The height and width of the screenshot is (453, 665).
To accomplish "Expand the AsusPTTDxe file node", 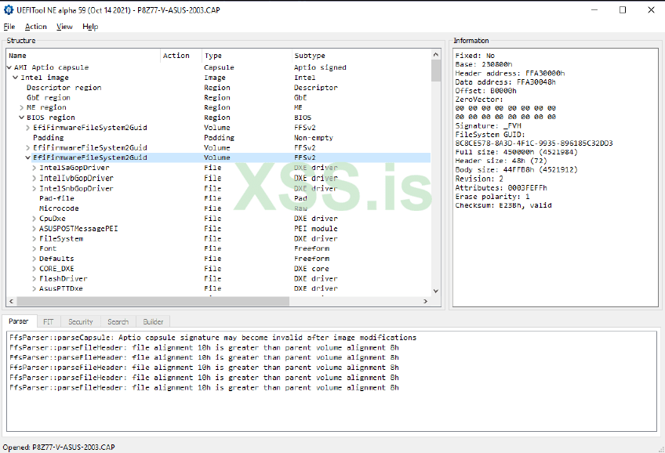I will (x=35, y=288).
